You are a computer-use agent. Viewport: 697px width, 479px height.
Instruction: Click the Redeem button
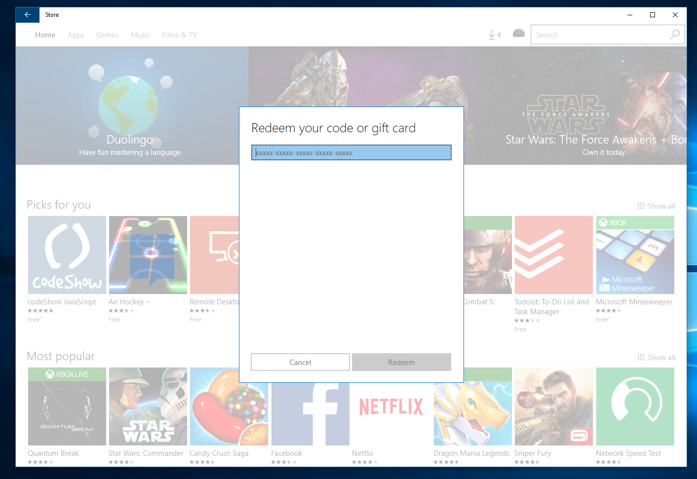(x=401, y=362)
